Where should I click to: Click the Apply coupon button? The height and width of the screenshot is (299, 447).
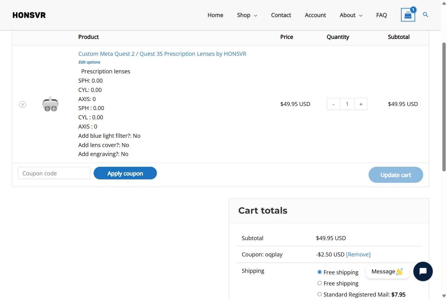click(125, 173)
